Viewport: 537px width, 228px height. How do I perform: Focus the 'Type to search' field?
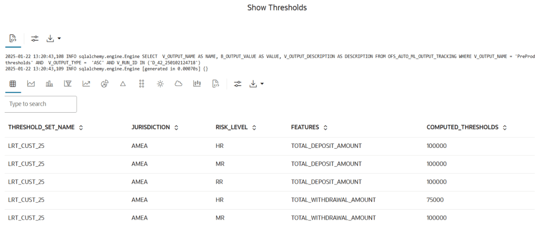[41, 104]
